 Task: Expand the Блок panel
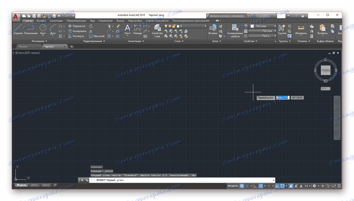(x=217, y=41)
